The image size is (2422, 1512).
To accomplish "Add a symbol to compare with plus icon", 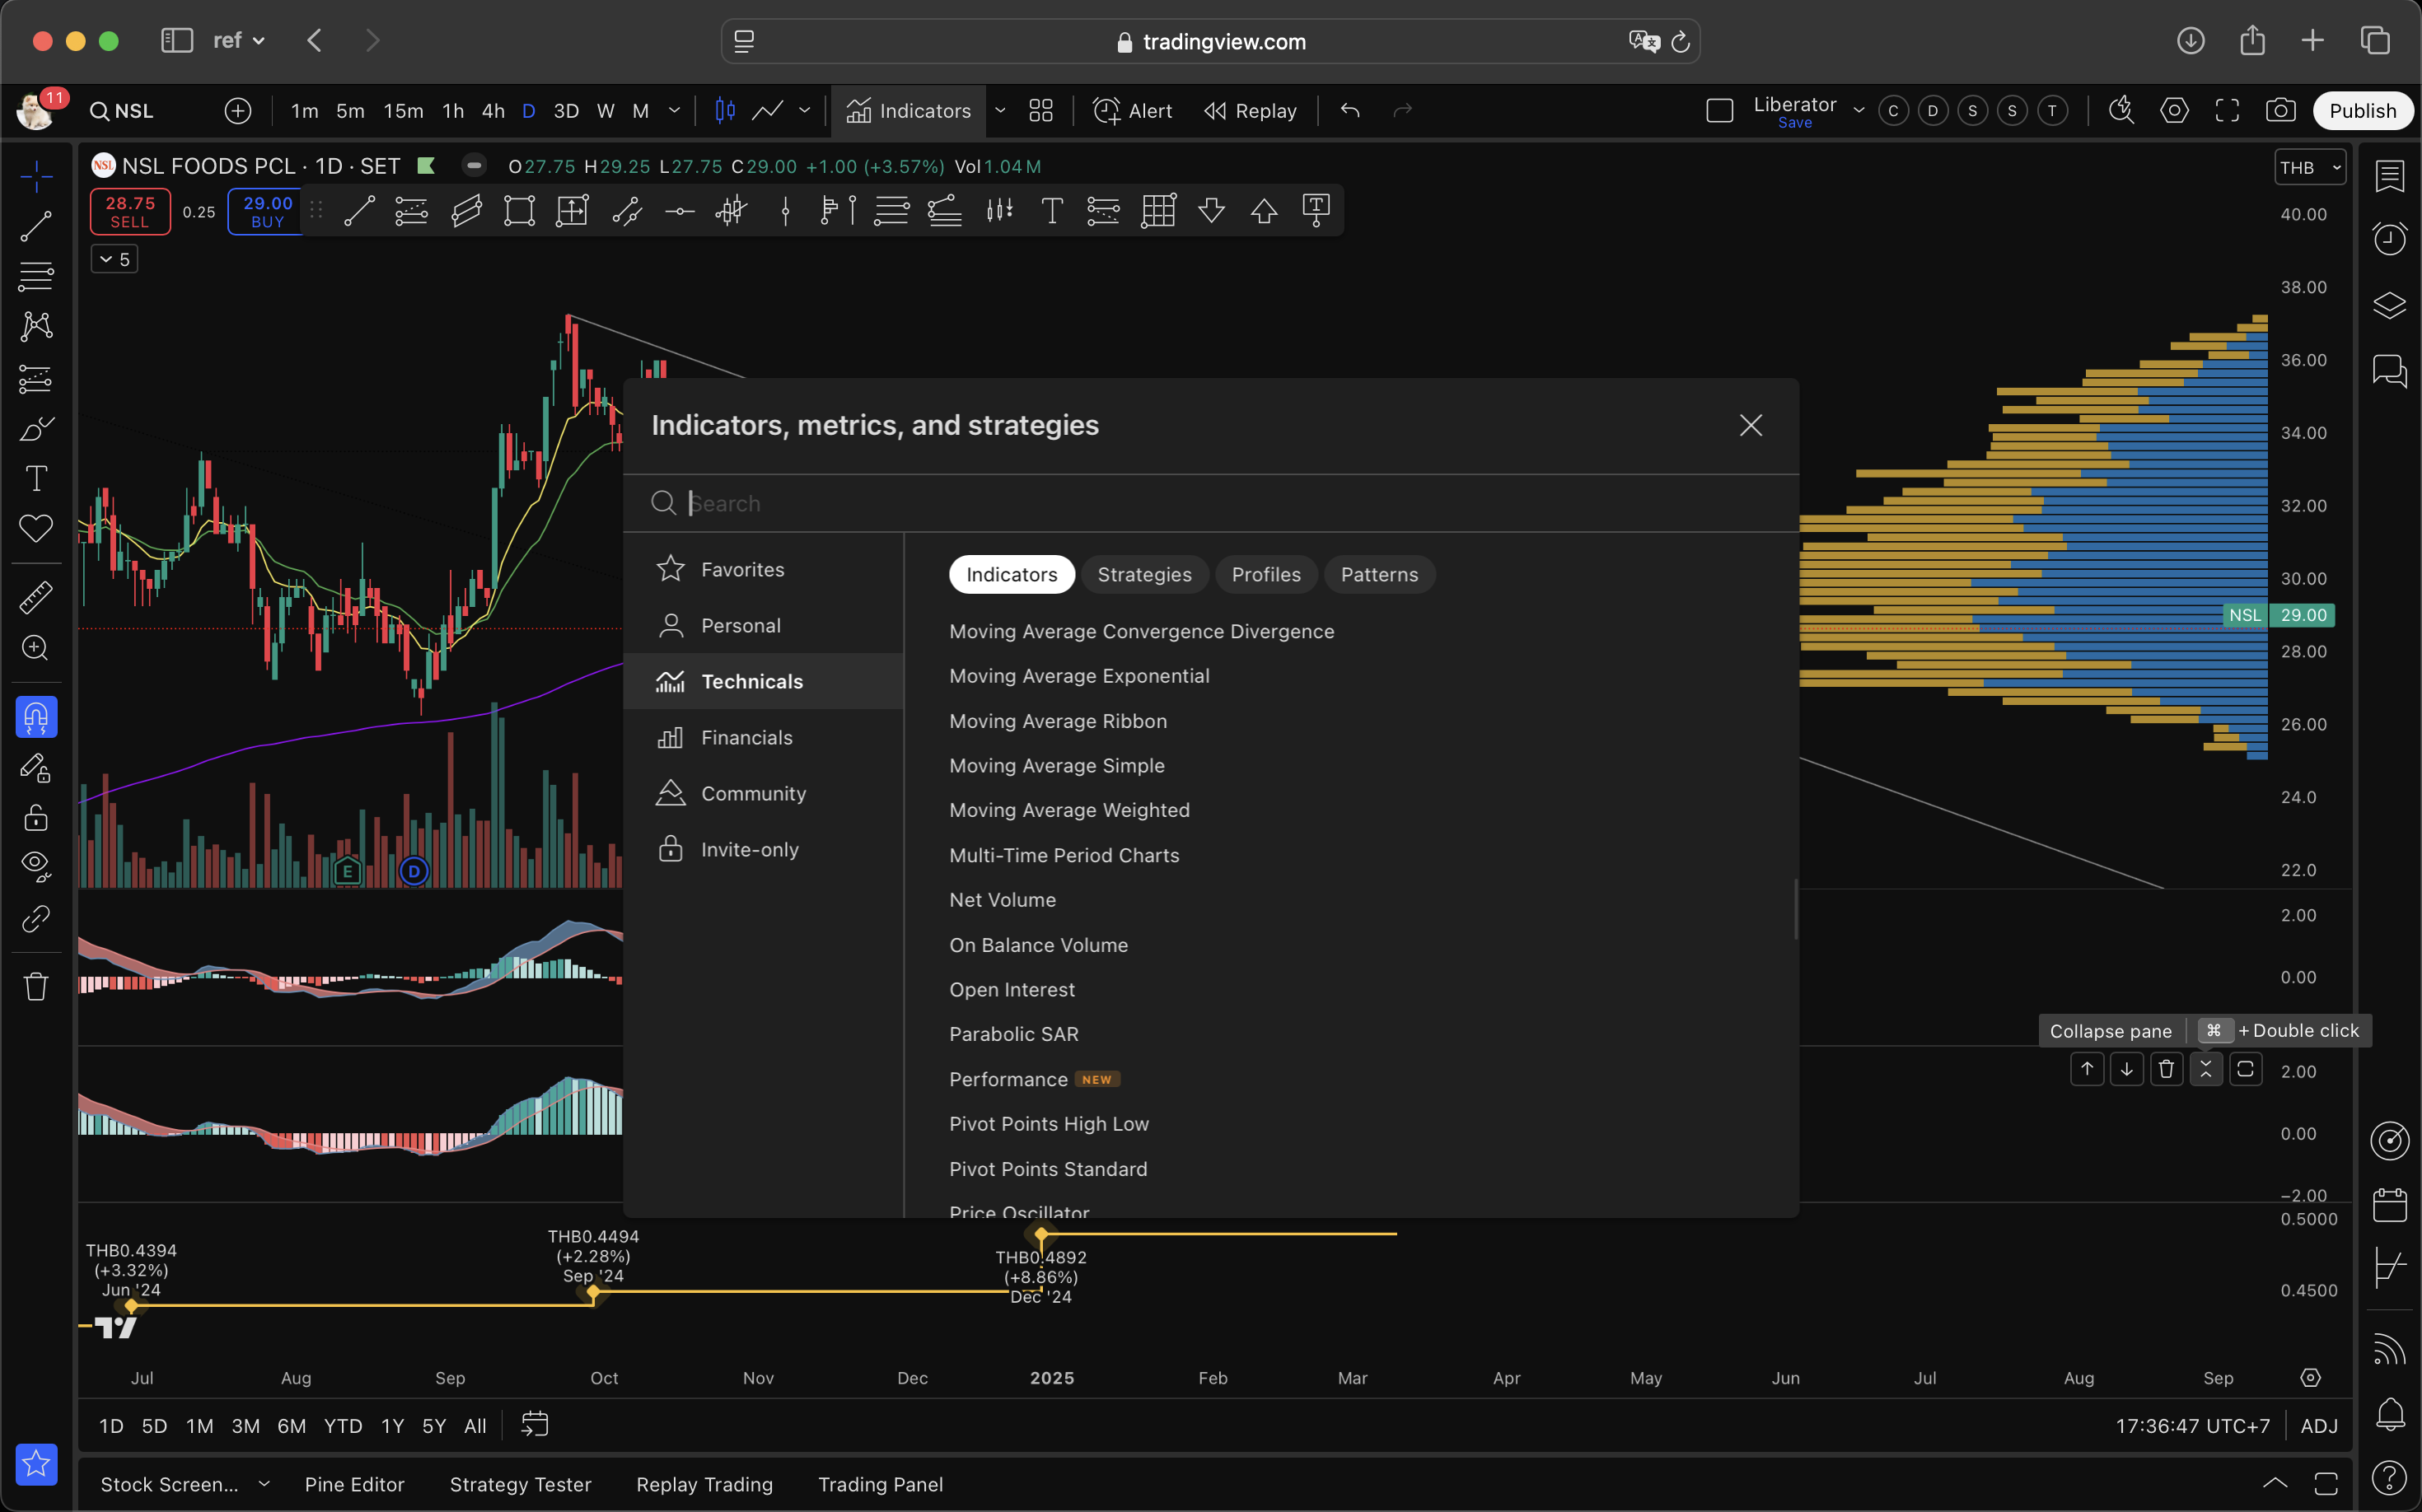I will click(x=238, y=111).
